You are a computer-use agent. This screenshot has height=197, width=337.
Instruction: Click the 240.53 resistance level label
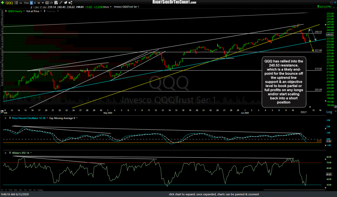click(318, 32)
